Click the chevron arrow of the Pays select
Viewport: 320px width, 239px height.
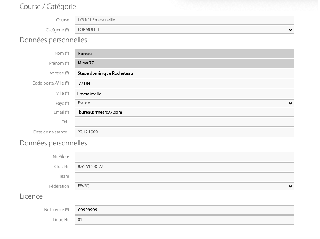(290, 103)
